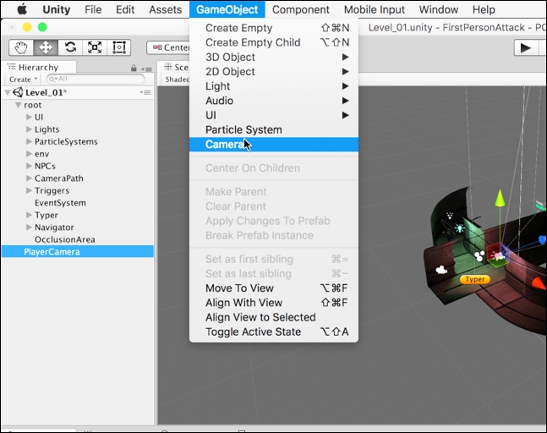
Task: Open the Edit menu
Action: pos(125,9)
